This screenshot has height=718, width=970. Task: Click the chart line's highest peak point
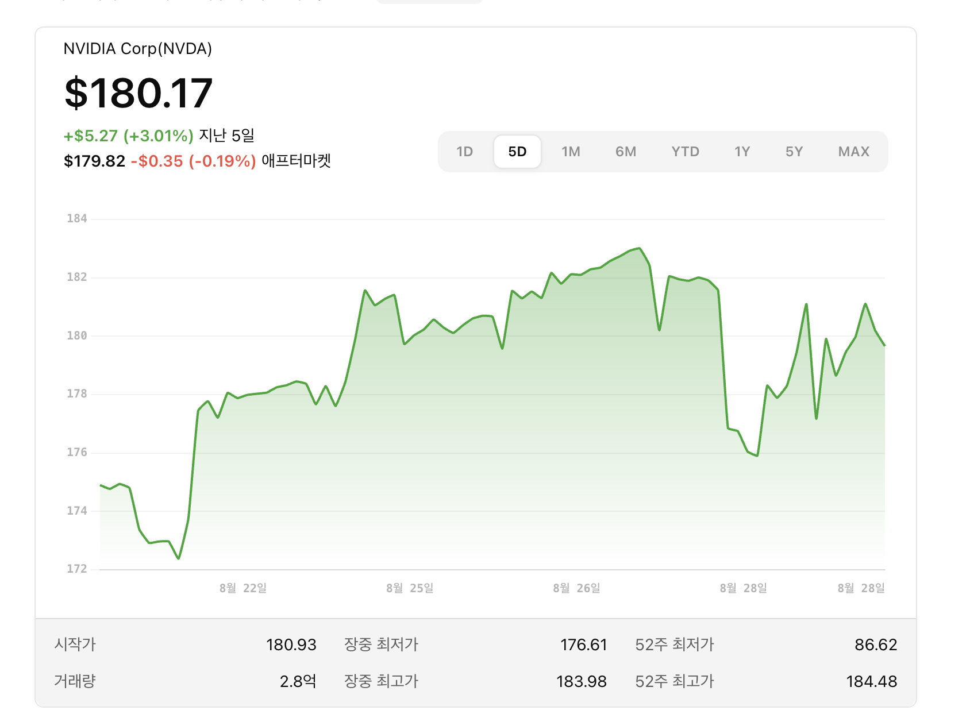click(640, 248)
